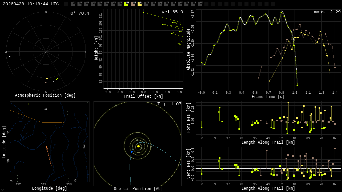Viewport: 342px width, 192px height.
Task: Click the Q* 70.4 readout
Action: pos(80,13)
